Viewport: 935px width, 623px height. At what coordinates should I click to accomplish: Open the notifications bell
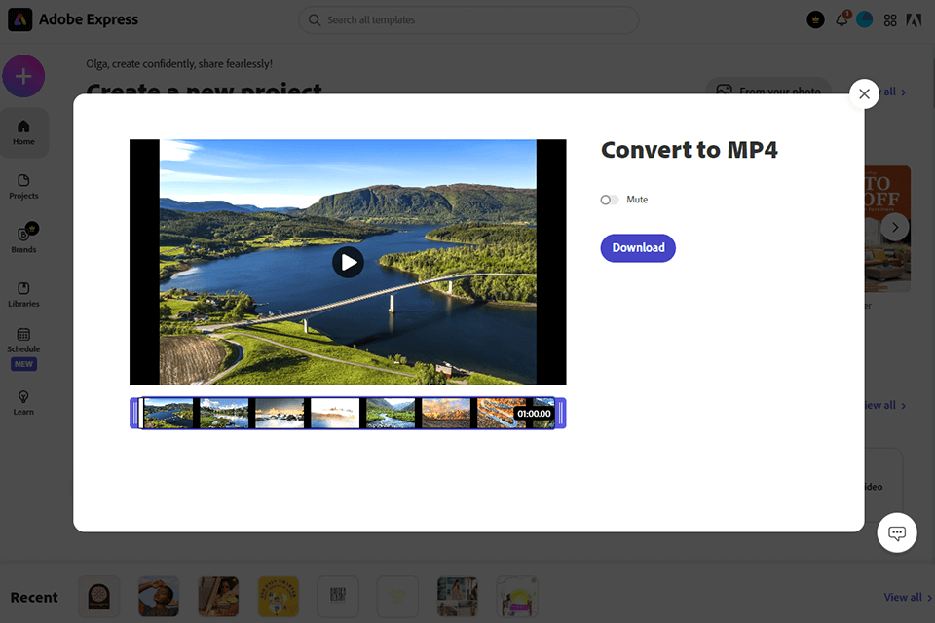tap(841, 19)
